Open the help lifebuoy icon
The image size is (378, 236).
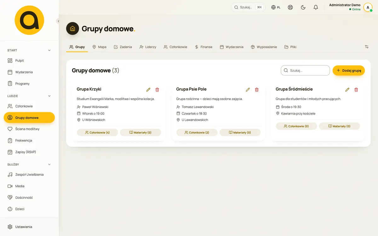[x=290, y=7]
